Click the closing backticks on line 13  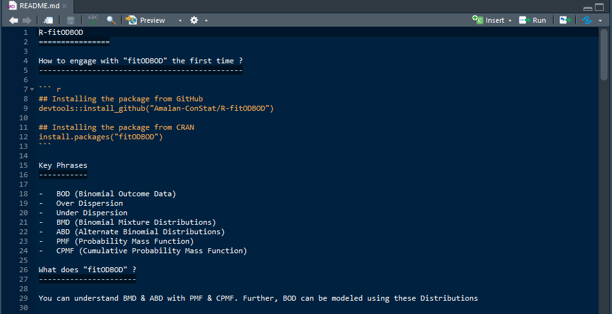pos(45,146)
